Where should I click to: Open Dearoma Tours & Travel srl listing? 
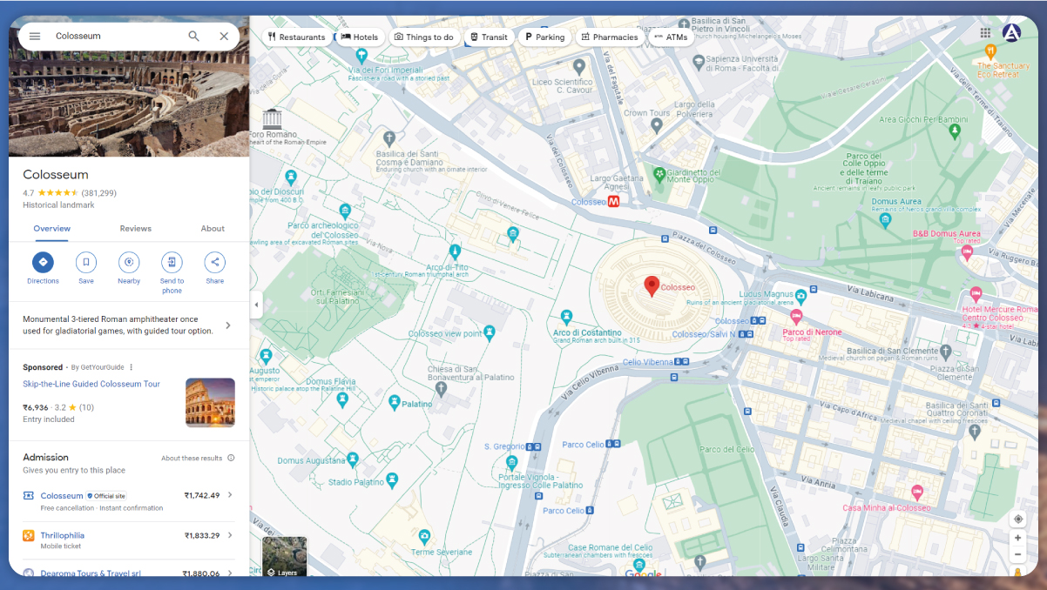(91, 573)
